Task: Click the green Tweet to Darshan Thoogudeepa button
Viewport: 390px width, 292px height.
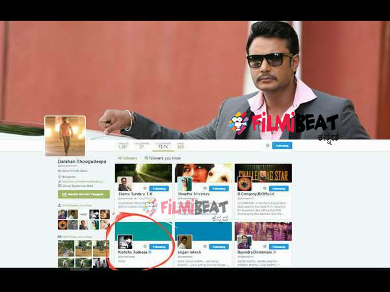Action: (84, 194)
